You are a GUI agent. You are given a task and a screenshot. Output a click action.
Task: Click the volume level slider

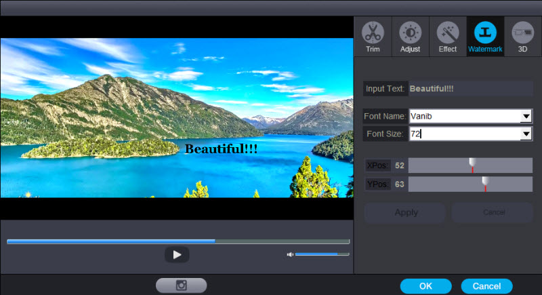click(322, 254)
